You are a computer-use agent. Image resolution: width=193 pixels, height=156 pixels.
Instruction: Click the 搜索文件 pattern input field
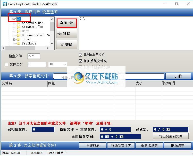[34, 56]
